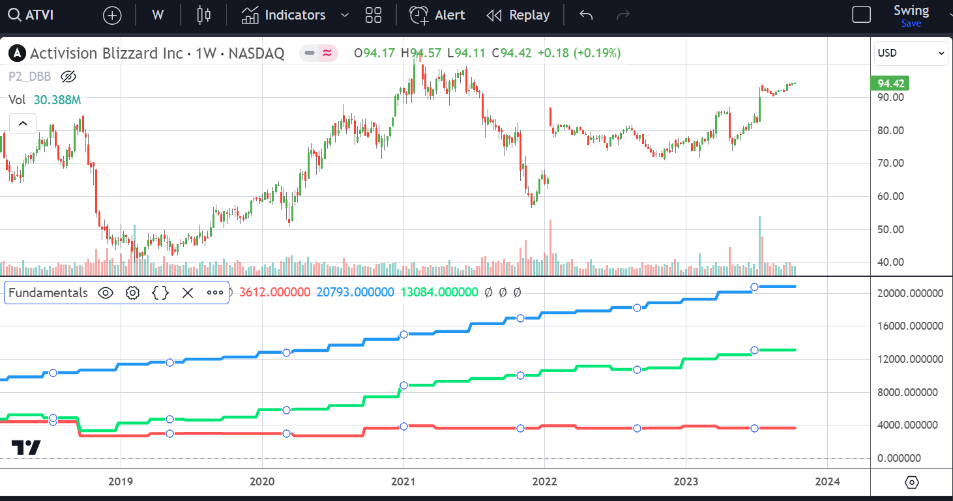The height and width of the screenshot is (501, 953).
Task: Click the open value O94.17 in legend
Action: point(375,53)
